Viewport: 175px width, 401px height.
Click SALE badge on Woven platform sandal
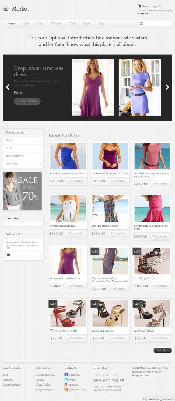point(53,304)
